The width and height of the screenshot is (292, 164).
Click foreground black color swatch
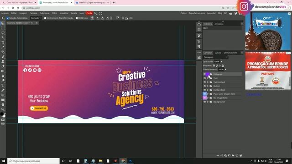(x=2, y=114)
